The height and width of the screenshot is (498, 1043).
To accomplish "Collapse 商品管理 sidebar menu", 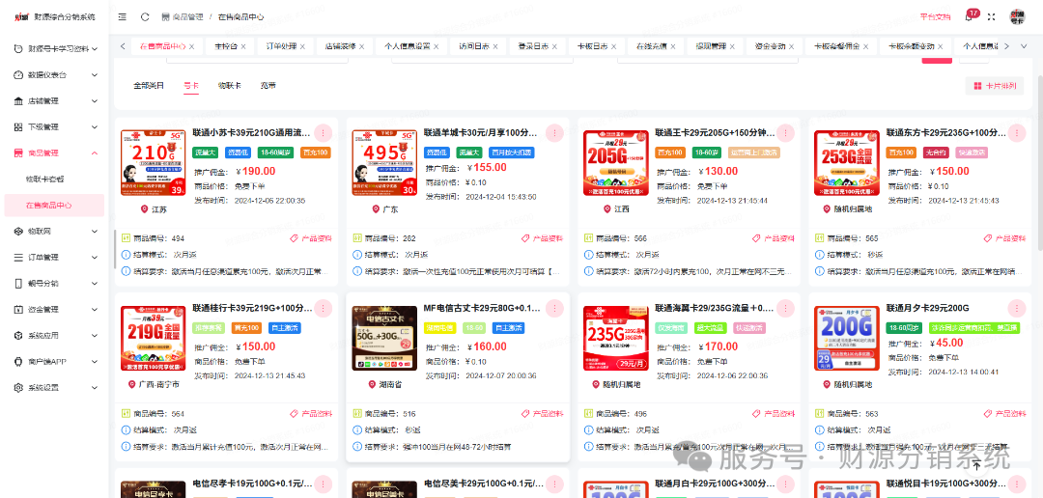I will tap(54, 152).
